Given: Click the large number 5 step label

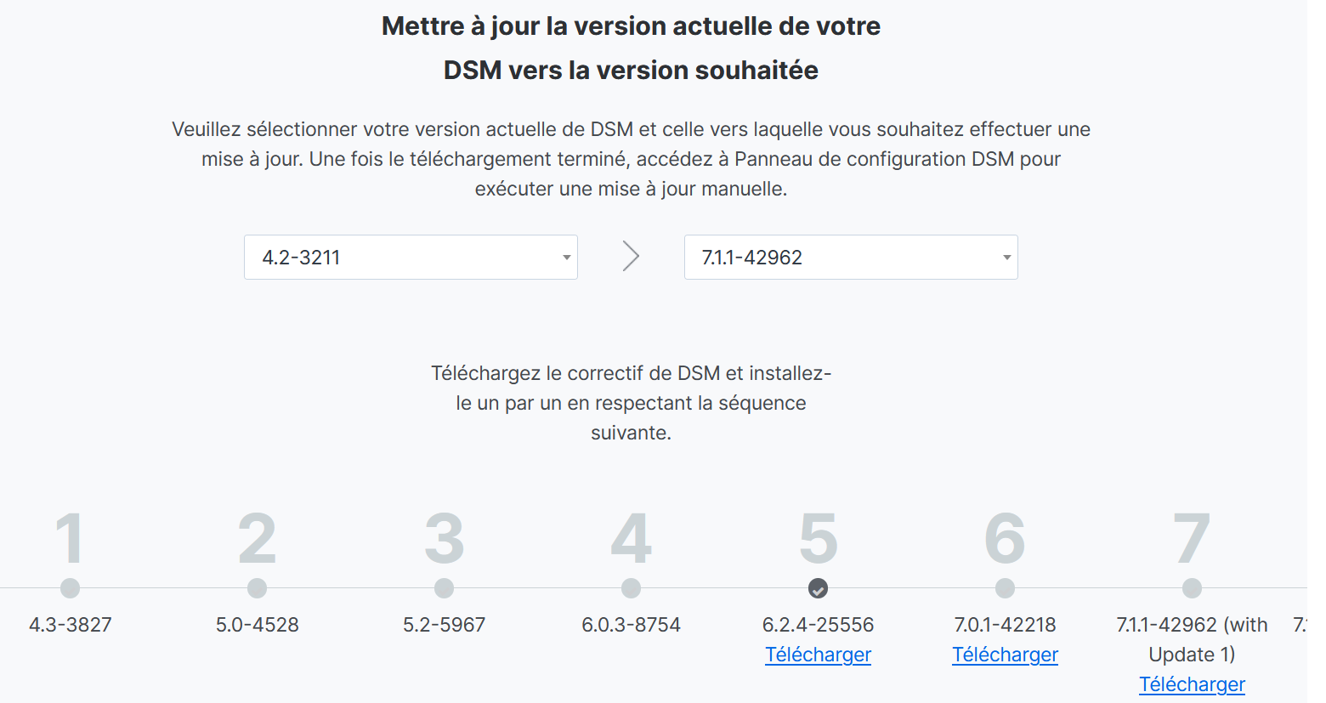Looking at the screenshot, I should [x=818, y=539].
